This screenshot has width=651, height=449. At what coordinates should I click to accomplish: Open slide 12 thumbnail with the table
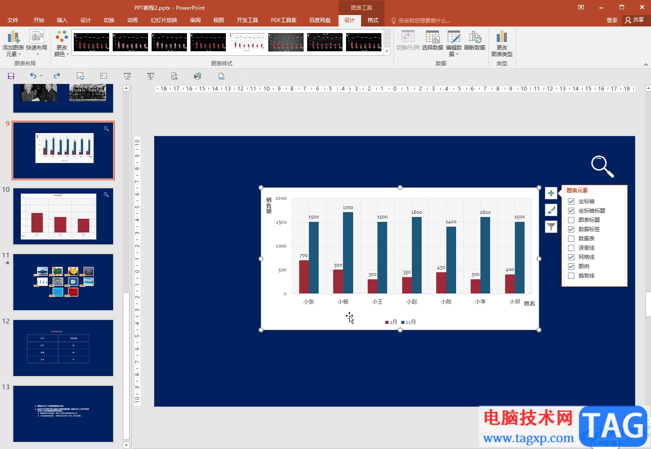(63, 348)
